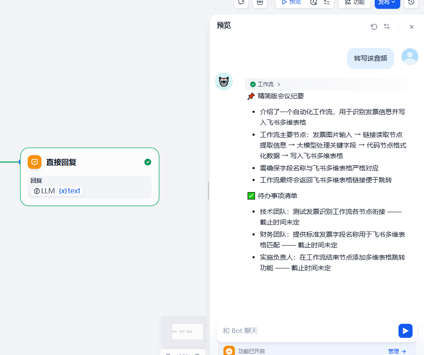Click the run history icon beside 预览
This screenshot has height=355, width=424.
click(x=314, y=2)
